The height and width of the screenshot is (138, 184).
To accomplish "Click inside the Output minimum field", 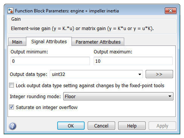I will (x=50, y=61).
